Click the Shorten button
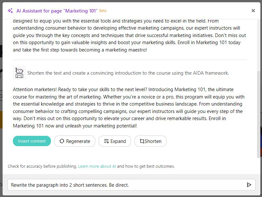 150,141
